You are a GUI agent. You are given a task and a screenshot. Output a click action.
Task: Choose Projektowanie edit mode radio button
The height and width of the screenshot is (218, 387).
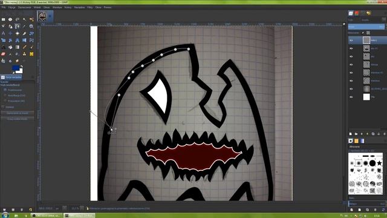(x=5, y=90)
